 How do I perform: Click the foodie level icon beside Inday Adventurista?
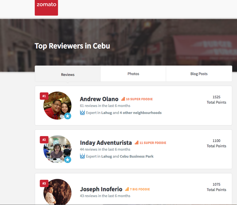pyautogui.click(x=137, y=143)
